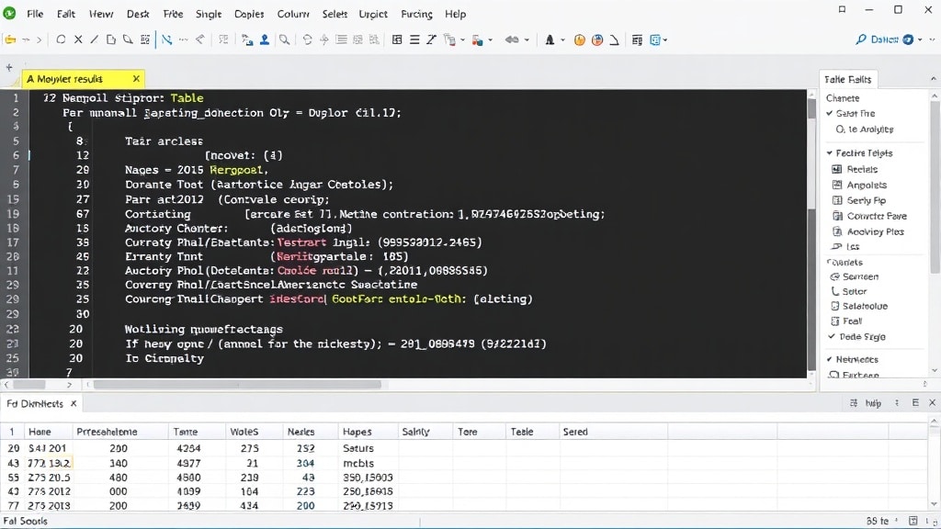Click the Daher search button
The width and height of the screenshot is (941, 529).
tap(877, 40)
